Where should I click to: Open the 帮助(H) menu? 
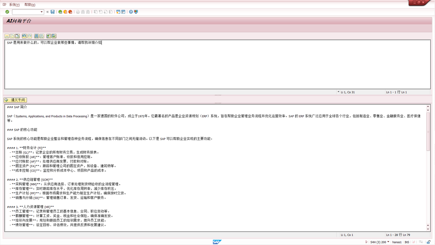point(30,5)
